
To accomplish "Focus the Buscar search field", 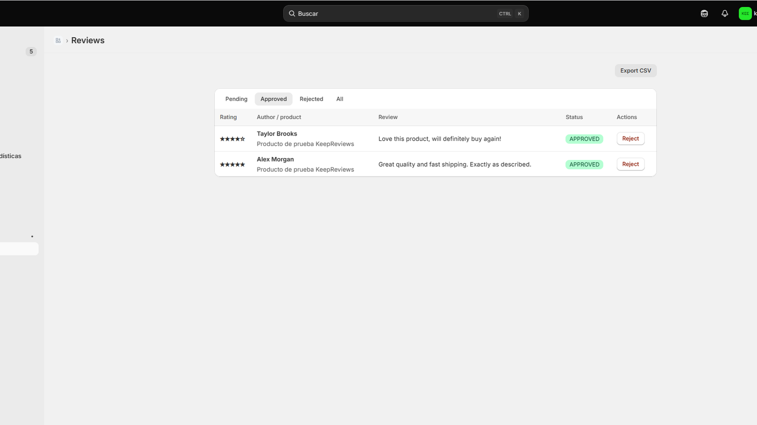I will [x=405, y=14].
